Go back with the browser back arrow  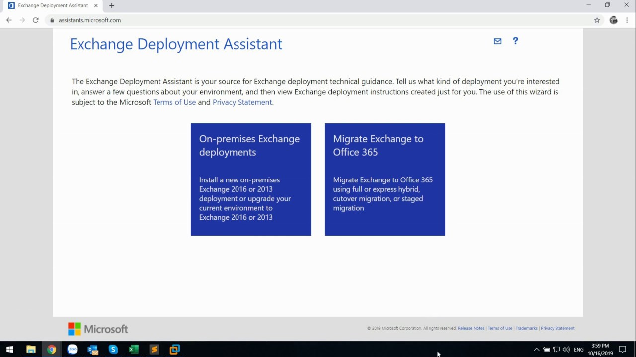pos(9,20)
